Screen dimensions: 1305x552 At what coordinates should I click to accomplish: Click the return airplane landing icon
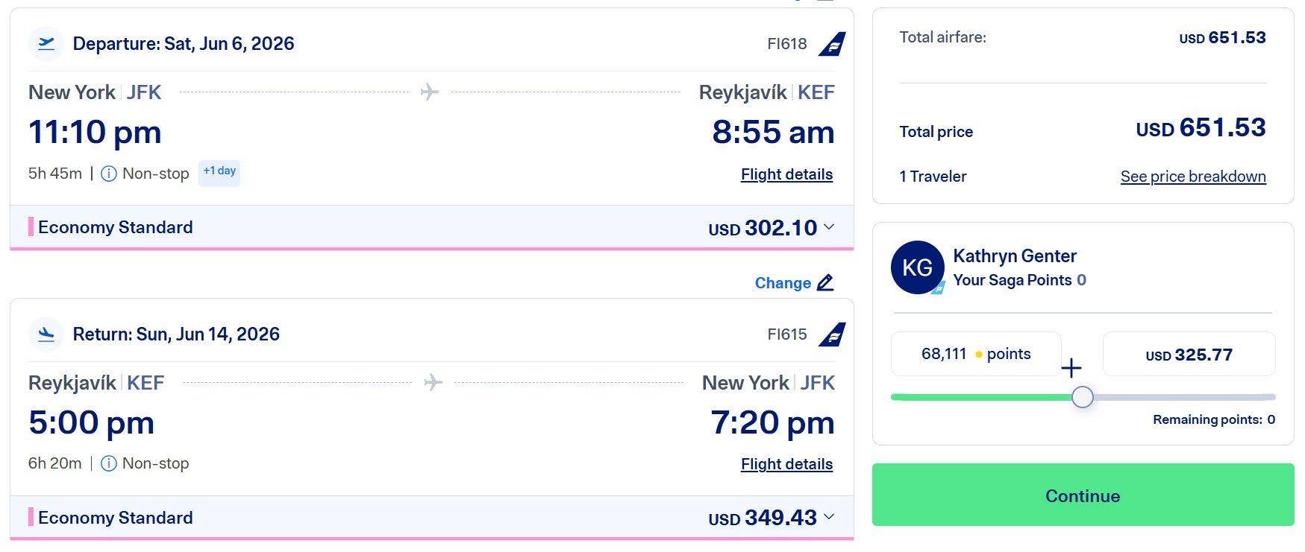(x=46, y=334)
